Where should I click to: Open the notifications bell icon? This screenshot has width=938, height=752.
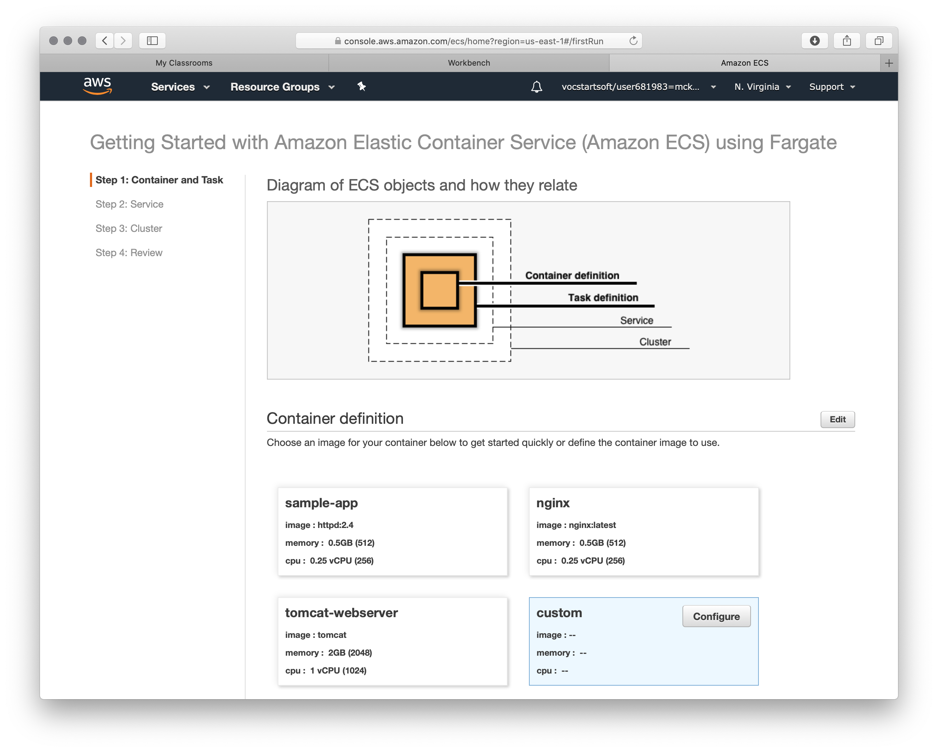[x=536, y=87]
